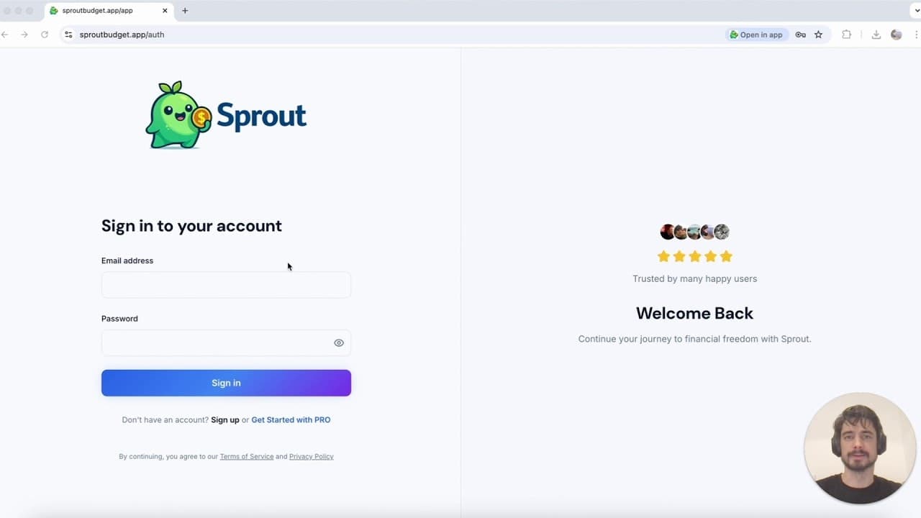
Task: Click the Open in app icon
Action: (x=756, y=34)
